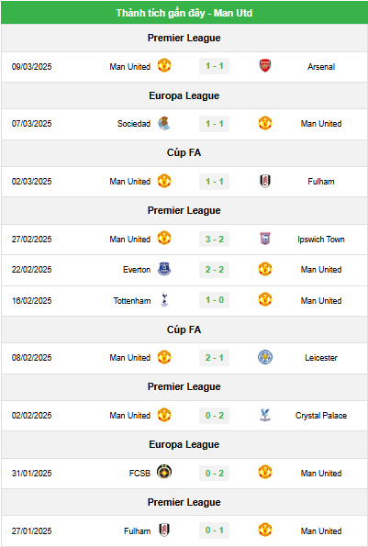Select the Ipswich Town team name
368x547 pixels.
tap(321, 240)
